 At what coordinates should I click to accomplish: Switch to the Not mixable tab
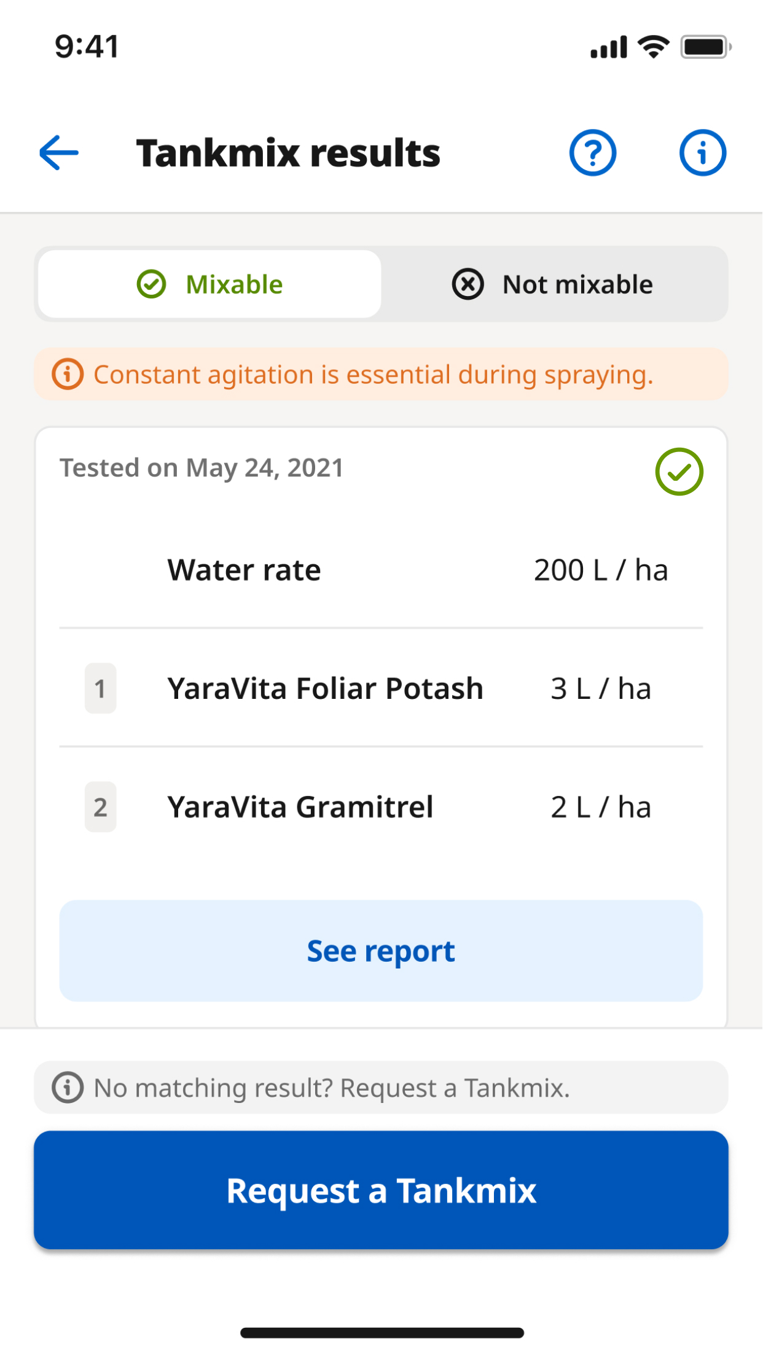point(553,284)
